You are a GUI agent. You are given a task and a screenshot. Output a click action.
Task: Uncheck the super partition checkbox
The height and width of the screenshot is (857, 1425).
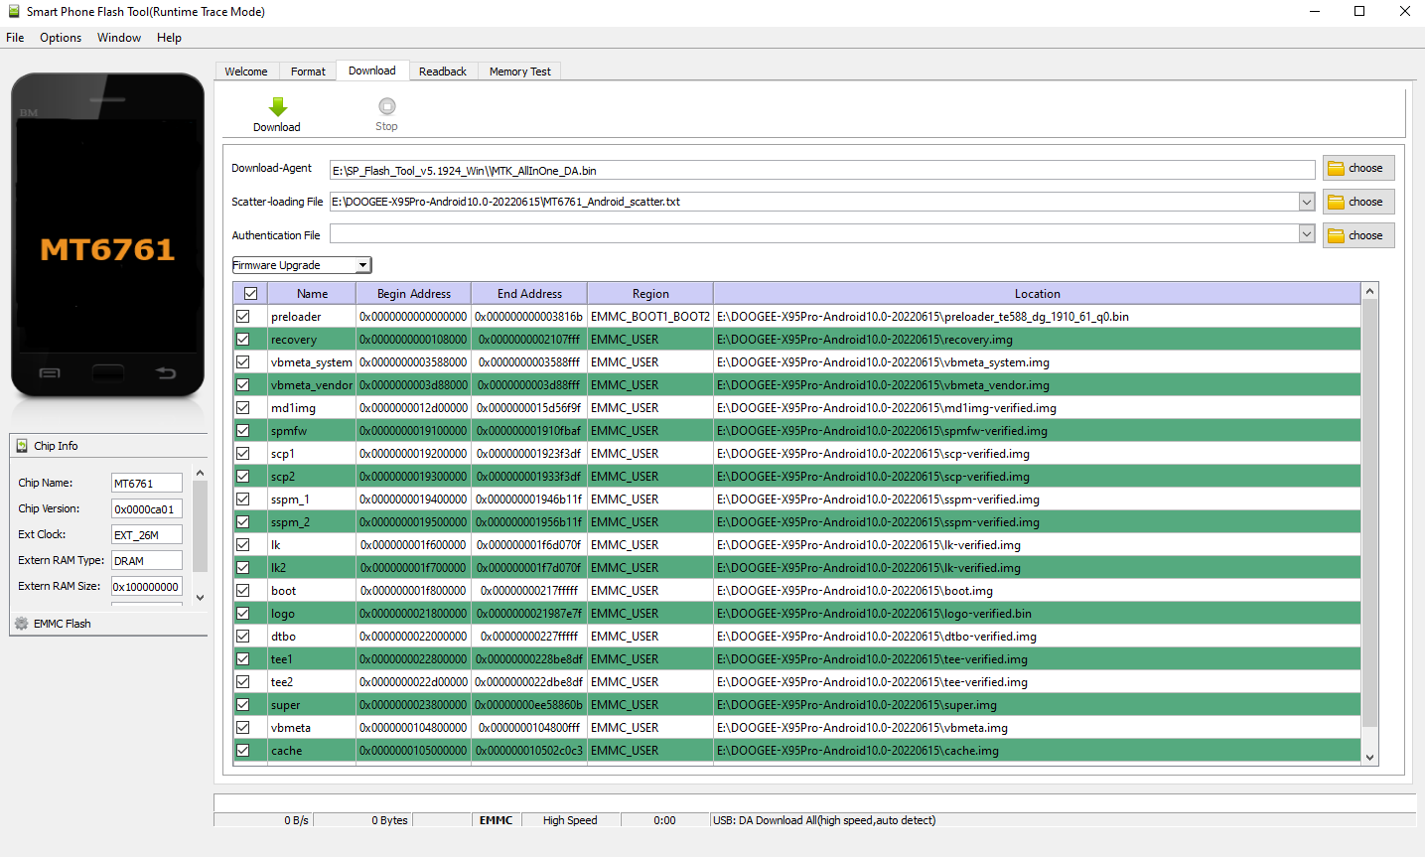pos(242,704)
